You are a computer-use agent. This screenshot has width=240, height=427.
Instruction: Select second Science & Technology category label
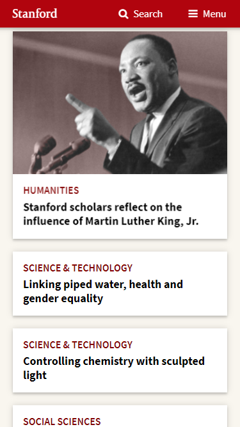coord(78,345)
